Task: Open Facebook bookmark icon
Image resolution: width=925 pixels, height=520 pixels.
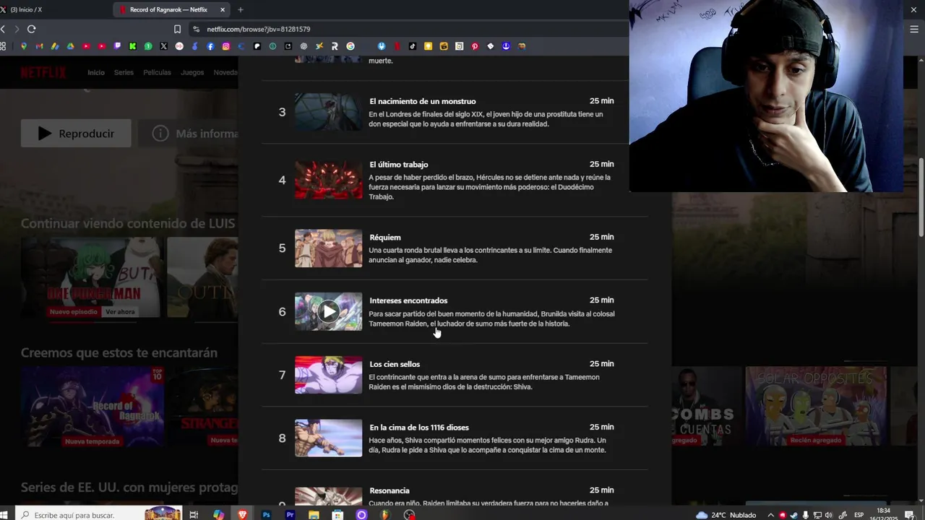Action: tap(210, 46)
